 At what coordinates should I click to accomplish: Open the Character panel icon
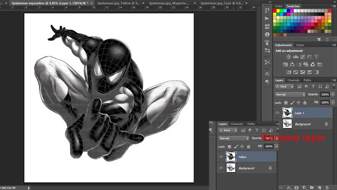pos(267,73)
